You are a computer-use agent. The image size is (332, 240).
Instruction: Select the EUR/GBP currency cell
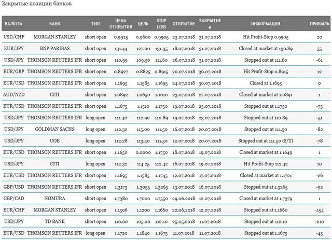pos(14,72)
